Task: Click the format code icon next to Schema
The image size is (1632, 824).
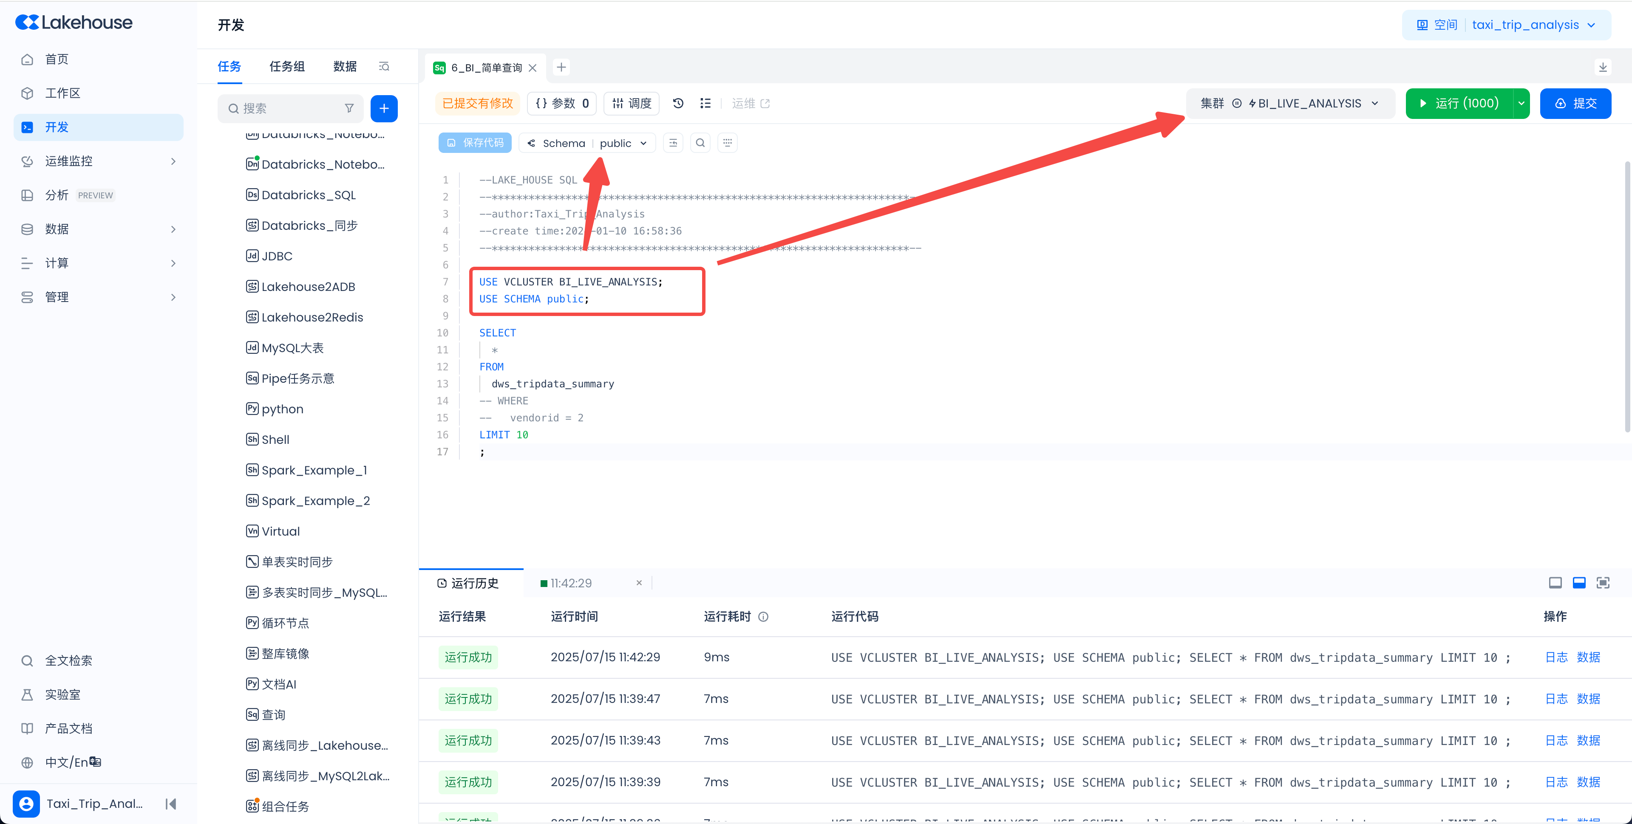Action: pyautogui.click(x=673, y=143)
